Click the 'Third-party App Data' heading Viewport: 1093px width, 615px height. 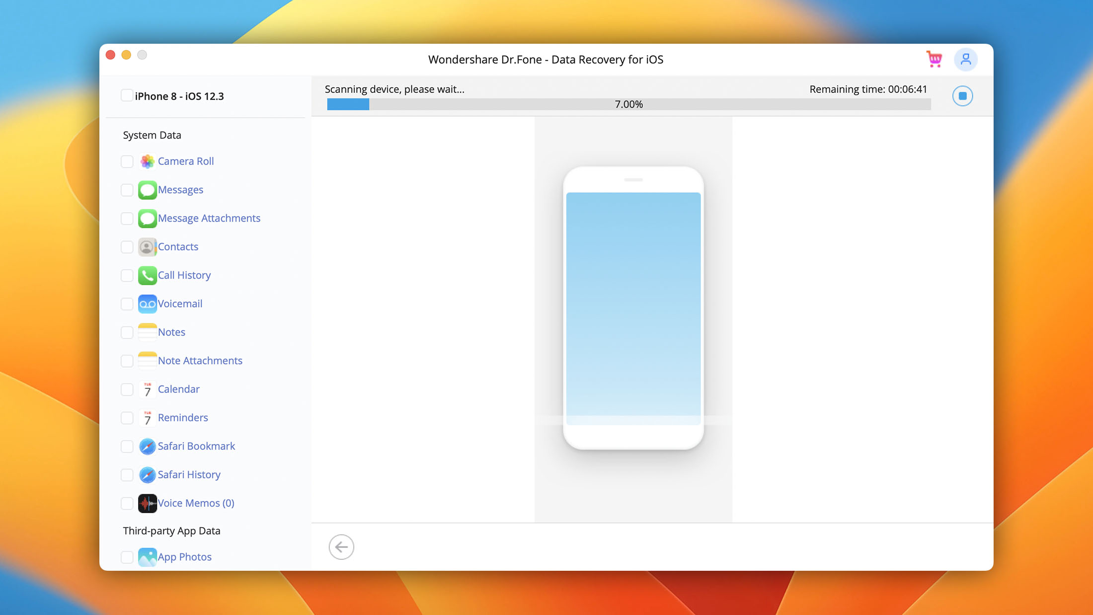[x=172, y=531]
